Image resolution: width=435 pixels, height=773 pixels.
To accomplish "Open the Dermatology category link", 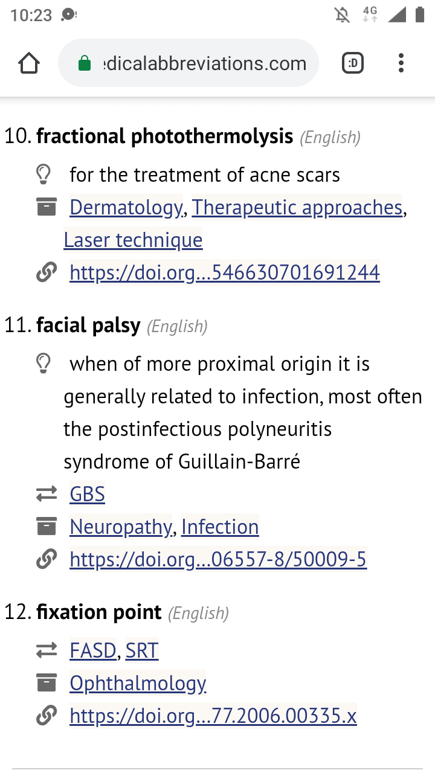I will 126,208.
